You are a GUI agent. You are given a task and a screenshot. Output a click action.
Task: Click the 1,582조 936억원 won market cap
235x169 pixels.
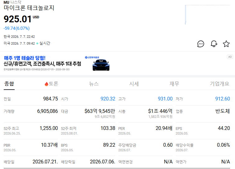(160, 117)
